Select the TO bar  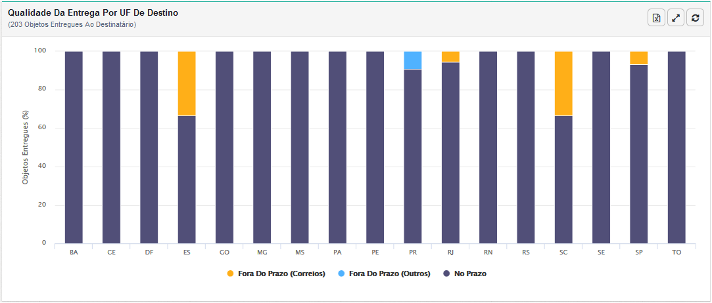tap(676, 147)
